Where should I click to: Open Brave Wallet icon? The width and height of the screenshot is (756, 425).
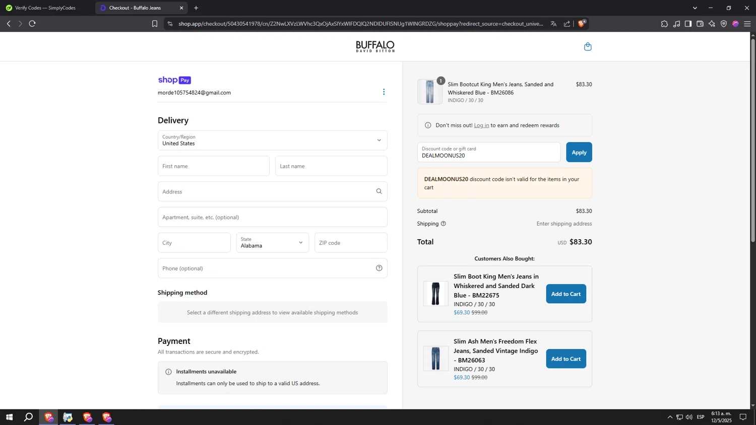pyautogui.click(x=700, y=24)
